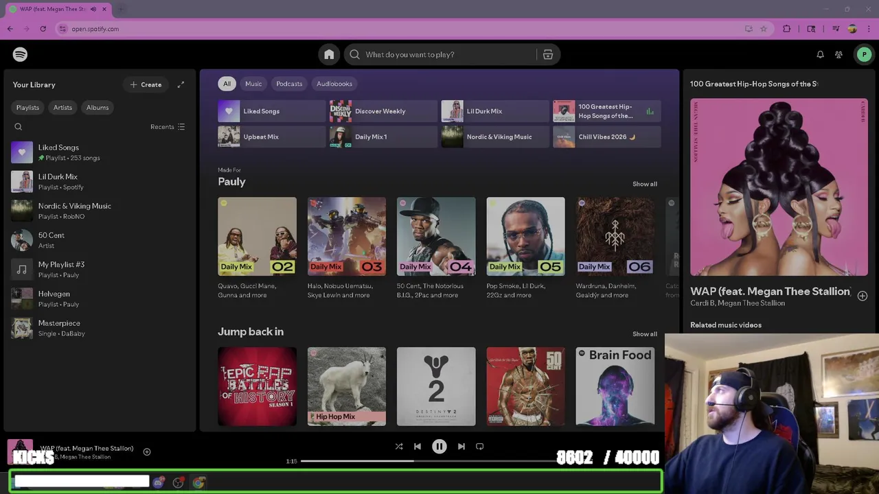The width and height of the screenshot is (879, 494).
Task: Open the What's New bell notifications
Action: [x=820, y=54]
